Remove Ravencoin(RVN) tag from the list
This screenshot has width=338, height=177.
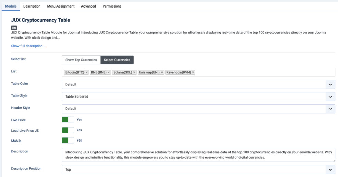click(x=193, y=72)
